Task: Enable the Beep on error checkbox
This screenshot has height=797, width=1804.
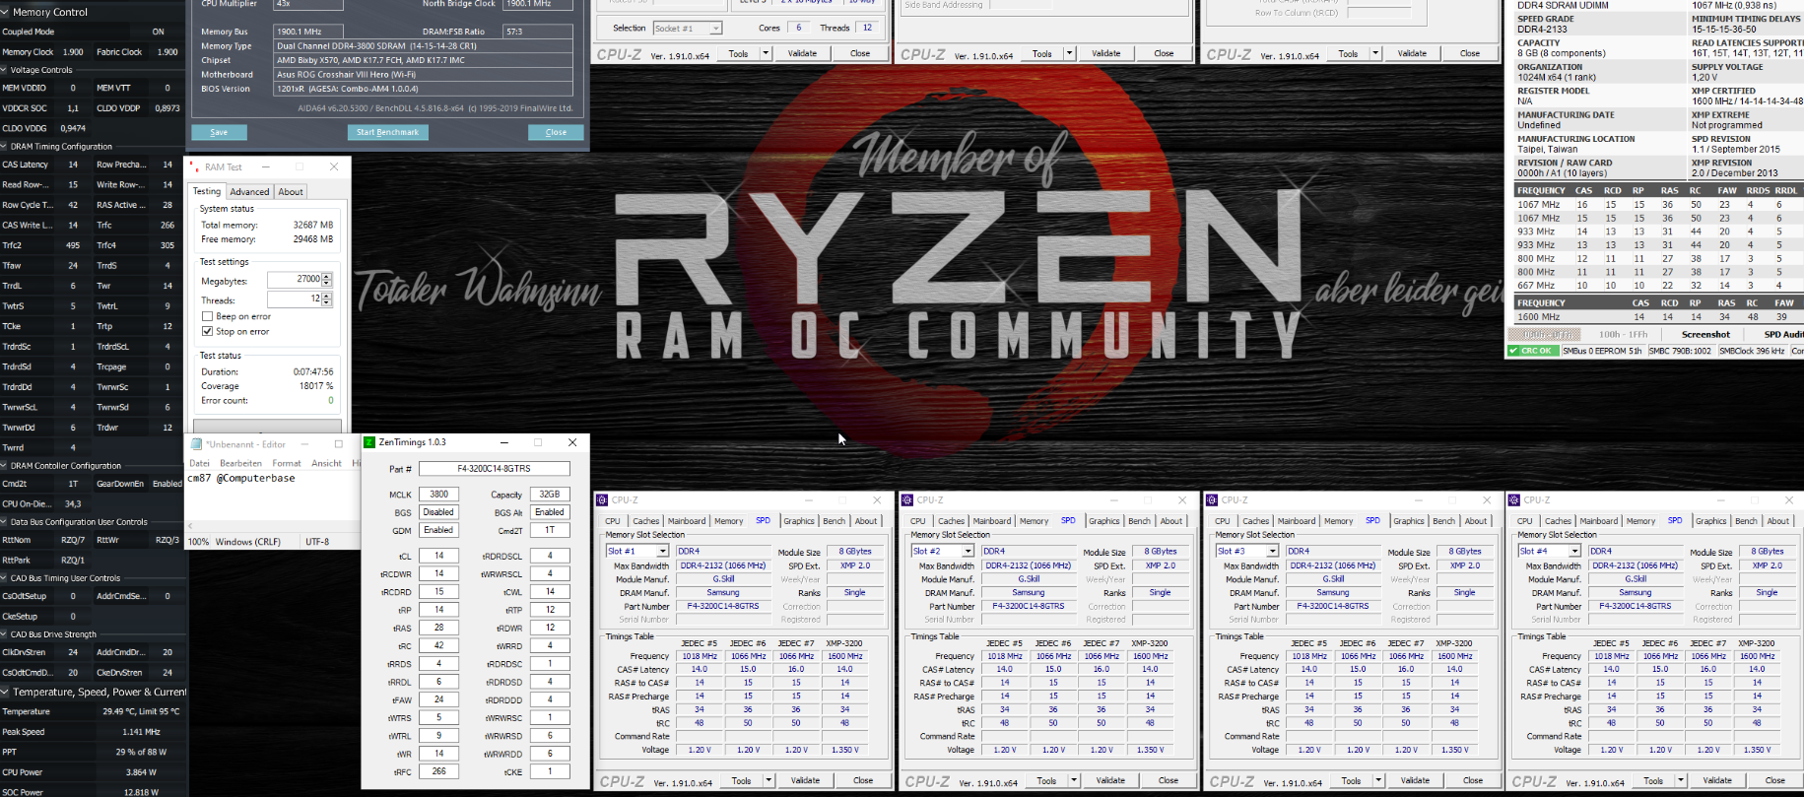Action: (207, 316)
